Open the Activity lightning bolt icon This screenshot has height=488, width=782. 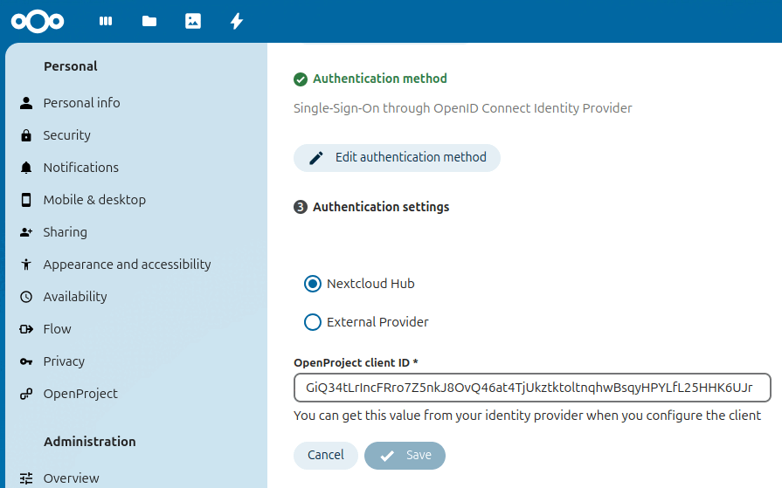(x=236, y=21)
